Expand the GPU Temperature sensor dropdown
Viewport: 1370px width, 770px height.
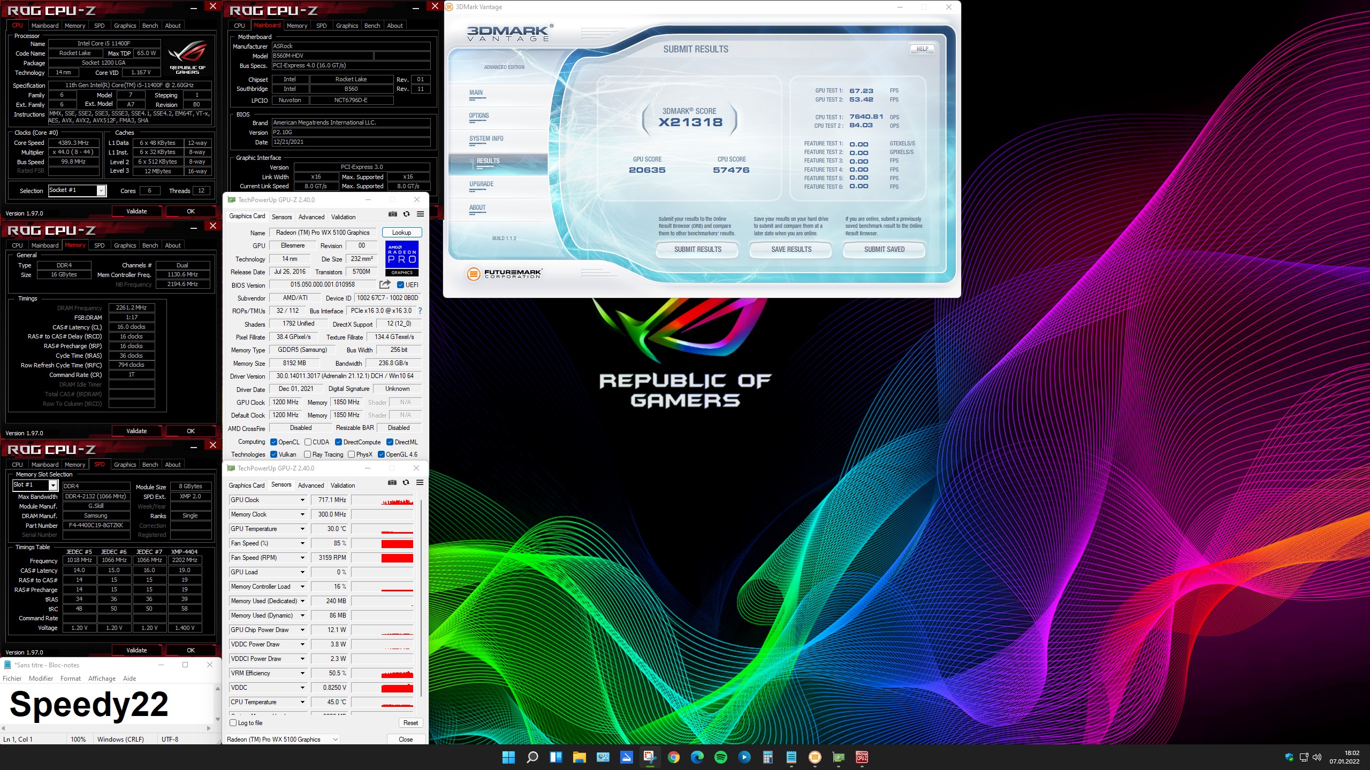tap(302, 529)
